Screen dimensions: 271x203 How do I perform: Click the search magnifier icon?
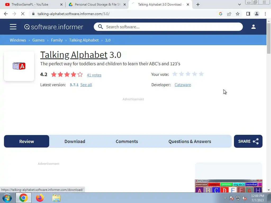[x=100, y=27]
